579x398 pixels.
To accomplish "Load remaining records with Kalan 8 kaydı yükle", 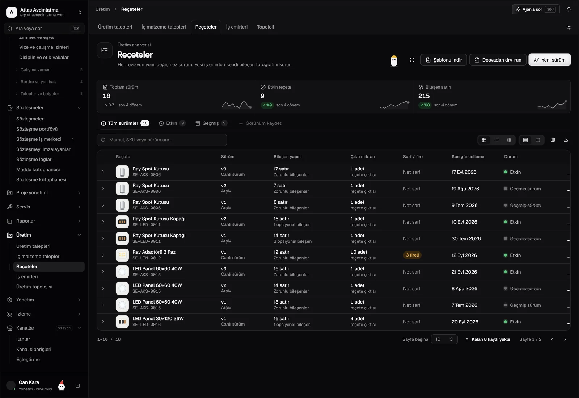I will click(487, 339).
